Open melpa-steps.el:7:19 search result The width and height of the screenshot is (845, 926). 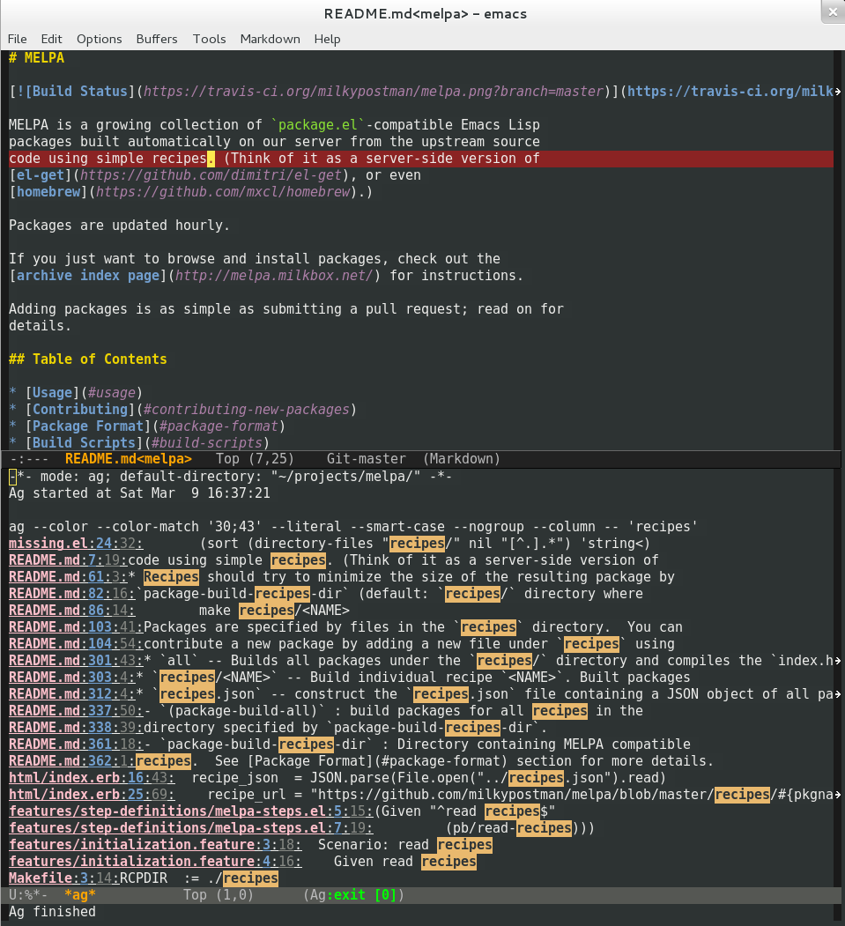[190, 828]
